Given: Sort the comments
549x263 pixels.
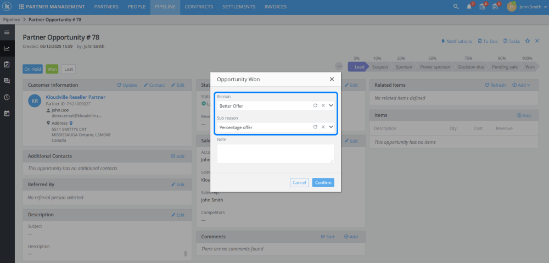Looking at the screenshot, I should coord(327,237).
